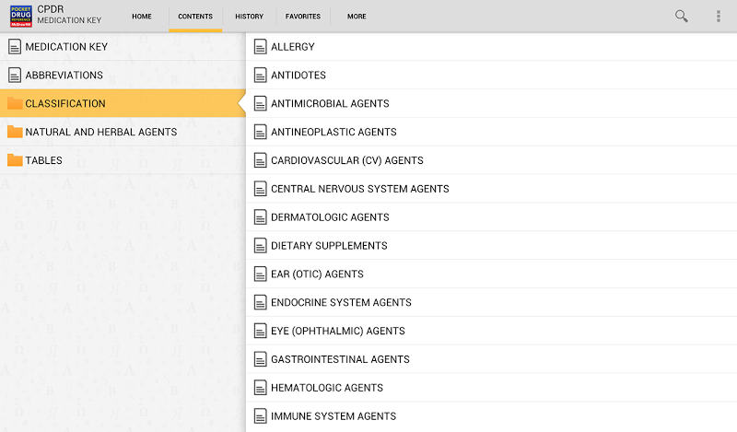This screenshot has width=737, height=432.
Task: Click the document icon beside Antidotes
Action: (260, 75)
